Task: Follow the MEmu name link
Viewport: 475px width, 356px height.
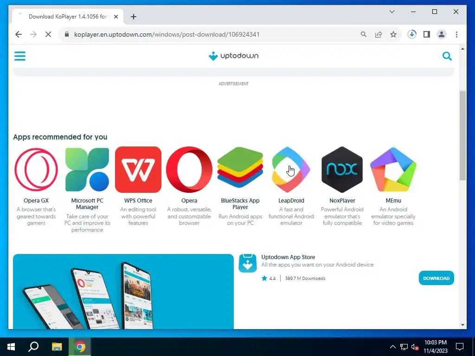Action: [393, 200]
